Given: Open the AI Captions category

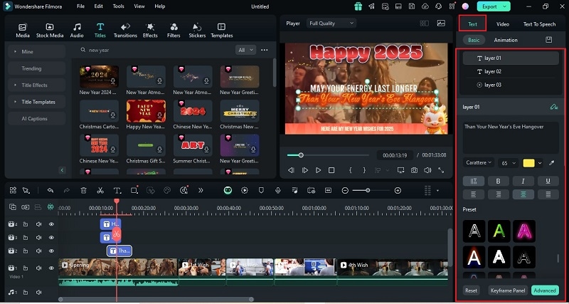Looking at the screenshot, I should pyautogui.click(x=36, y=118).
